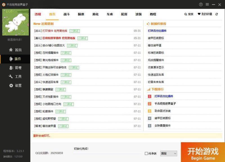The width and height of the screenshot is (225, 162).
Task: Click the user icon beside 管理 in sidebar
Action: [11, 68]
